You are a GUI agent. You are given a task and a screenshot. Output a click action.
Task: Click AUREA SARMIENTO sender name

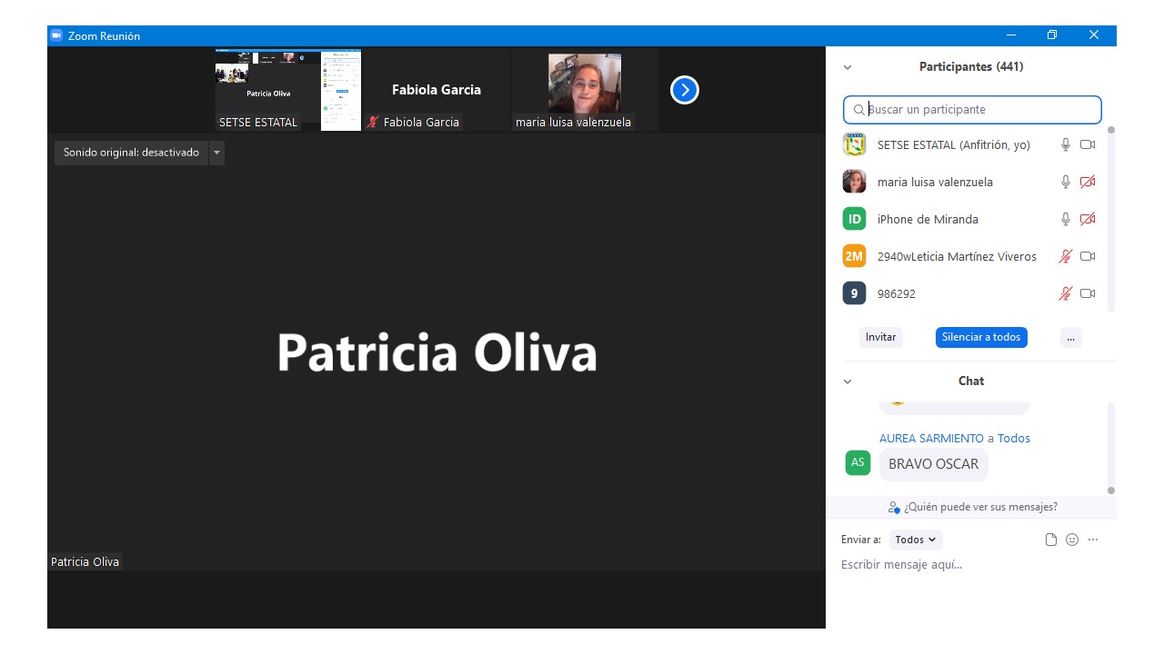tap(931, 438)
